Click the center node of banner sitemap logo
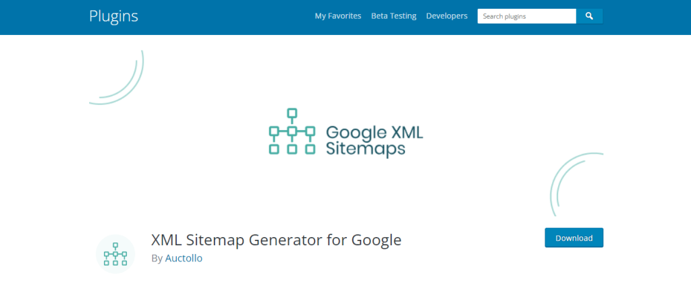This screenshot has height=289, width=691. (x=292, y=131)
